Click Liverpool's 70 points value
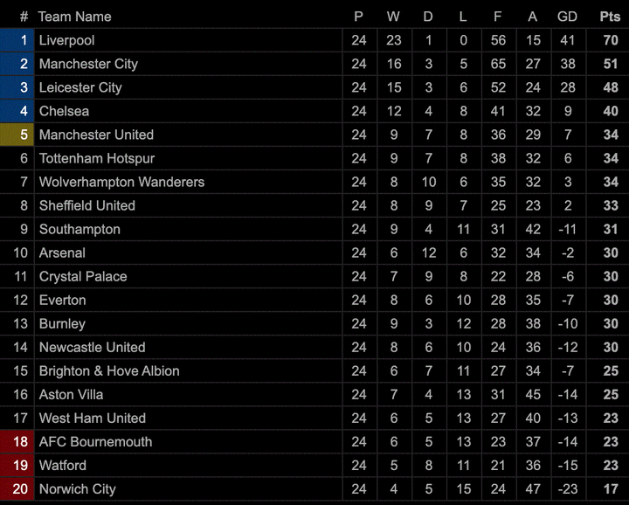The width and height of the screenshot is (629, 505). coord(610,40)
